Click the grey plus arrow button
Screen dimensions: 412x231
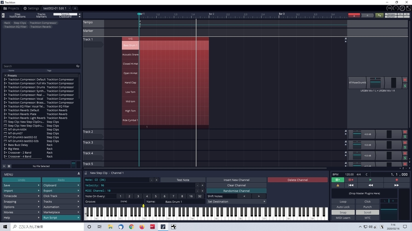pyautogui.click(x=367, y=15)
